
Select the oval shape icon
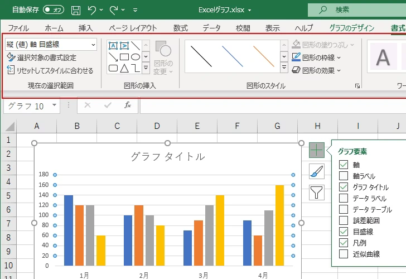tap(136, 57)
